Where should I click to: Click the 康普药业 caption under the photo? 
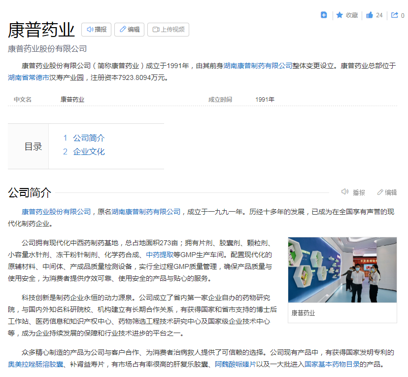coord(303,313)
